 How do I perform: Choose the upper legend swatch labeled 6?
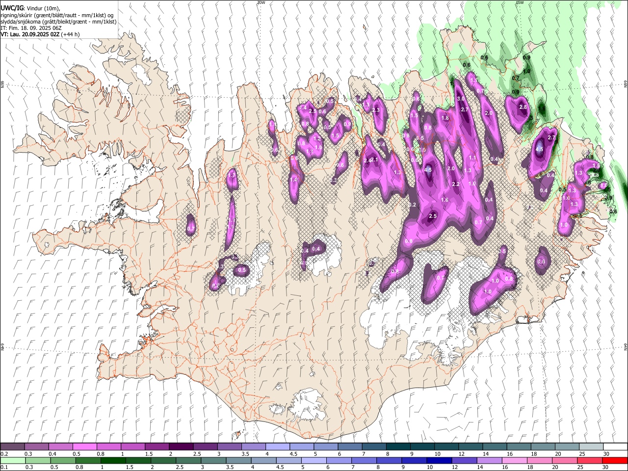point(349,447)
